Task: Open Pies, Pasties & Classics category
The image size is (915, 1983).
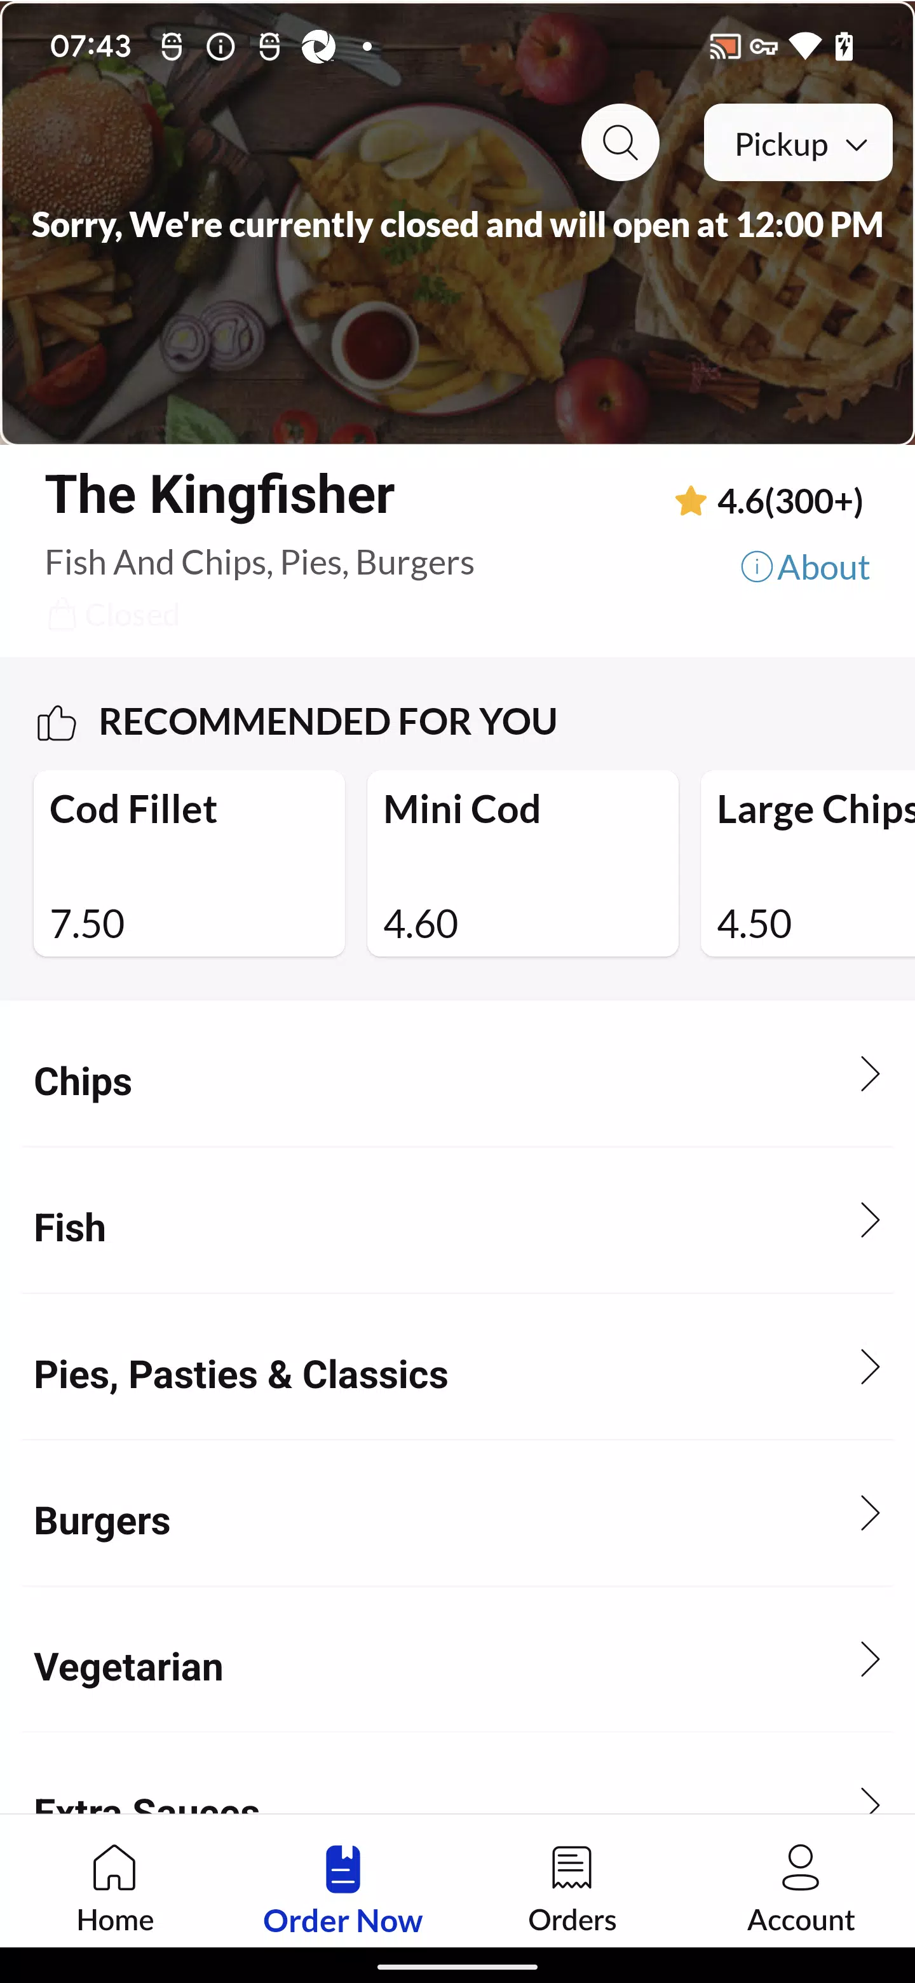Action: coord(457,1373)
